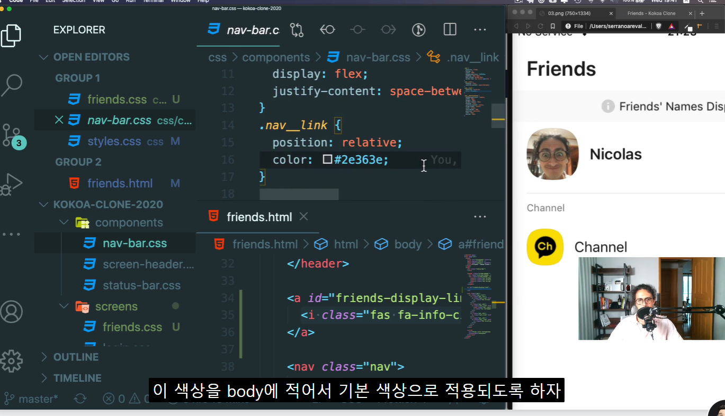Open the Search view in activity bar
Viewport: 725px width, 416px height.
click(x=11, y=85)
